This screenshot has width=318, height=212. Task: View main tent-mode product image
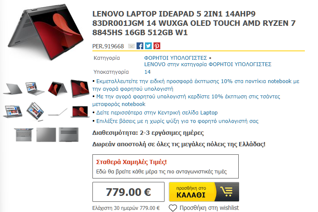45,33
